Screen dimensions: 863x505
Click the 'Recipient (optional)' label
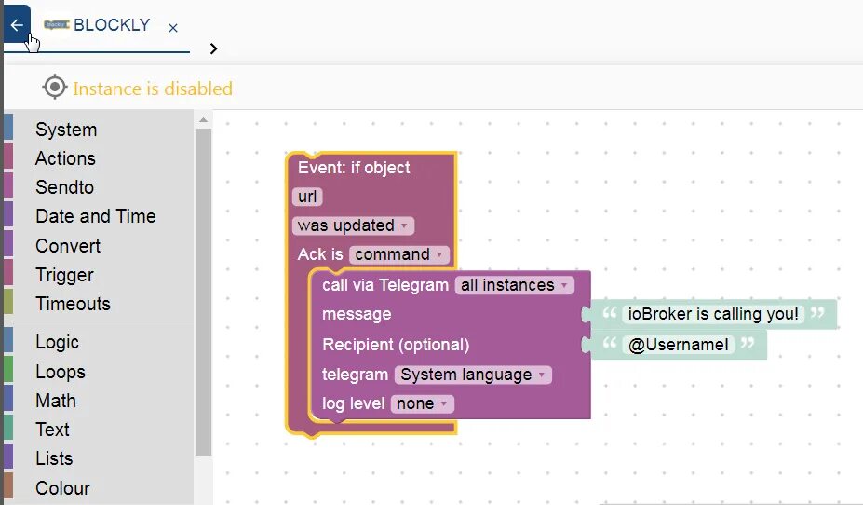tap(396, 345)
